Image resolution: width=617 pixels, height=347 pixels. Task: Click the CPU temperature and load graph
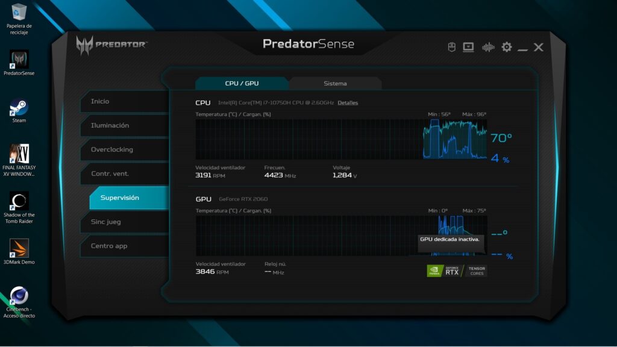click(341, 139)
